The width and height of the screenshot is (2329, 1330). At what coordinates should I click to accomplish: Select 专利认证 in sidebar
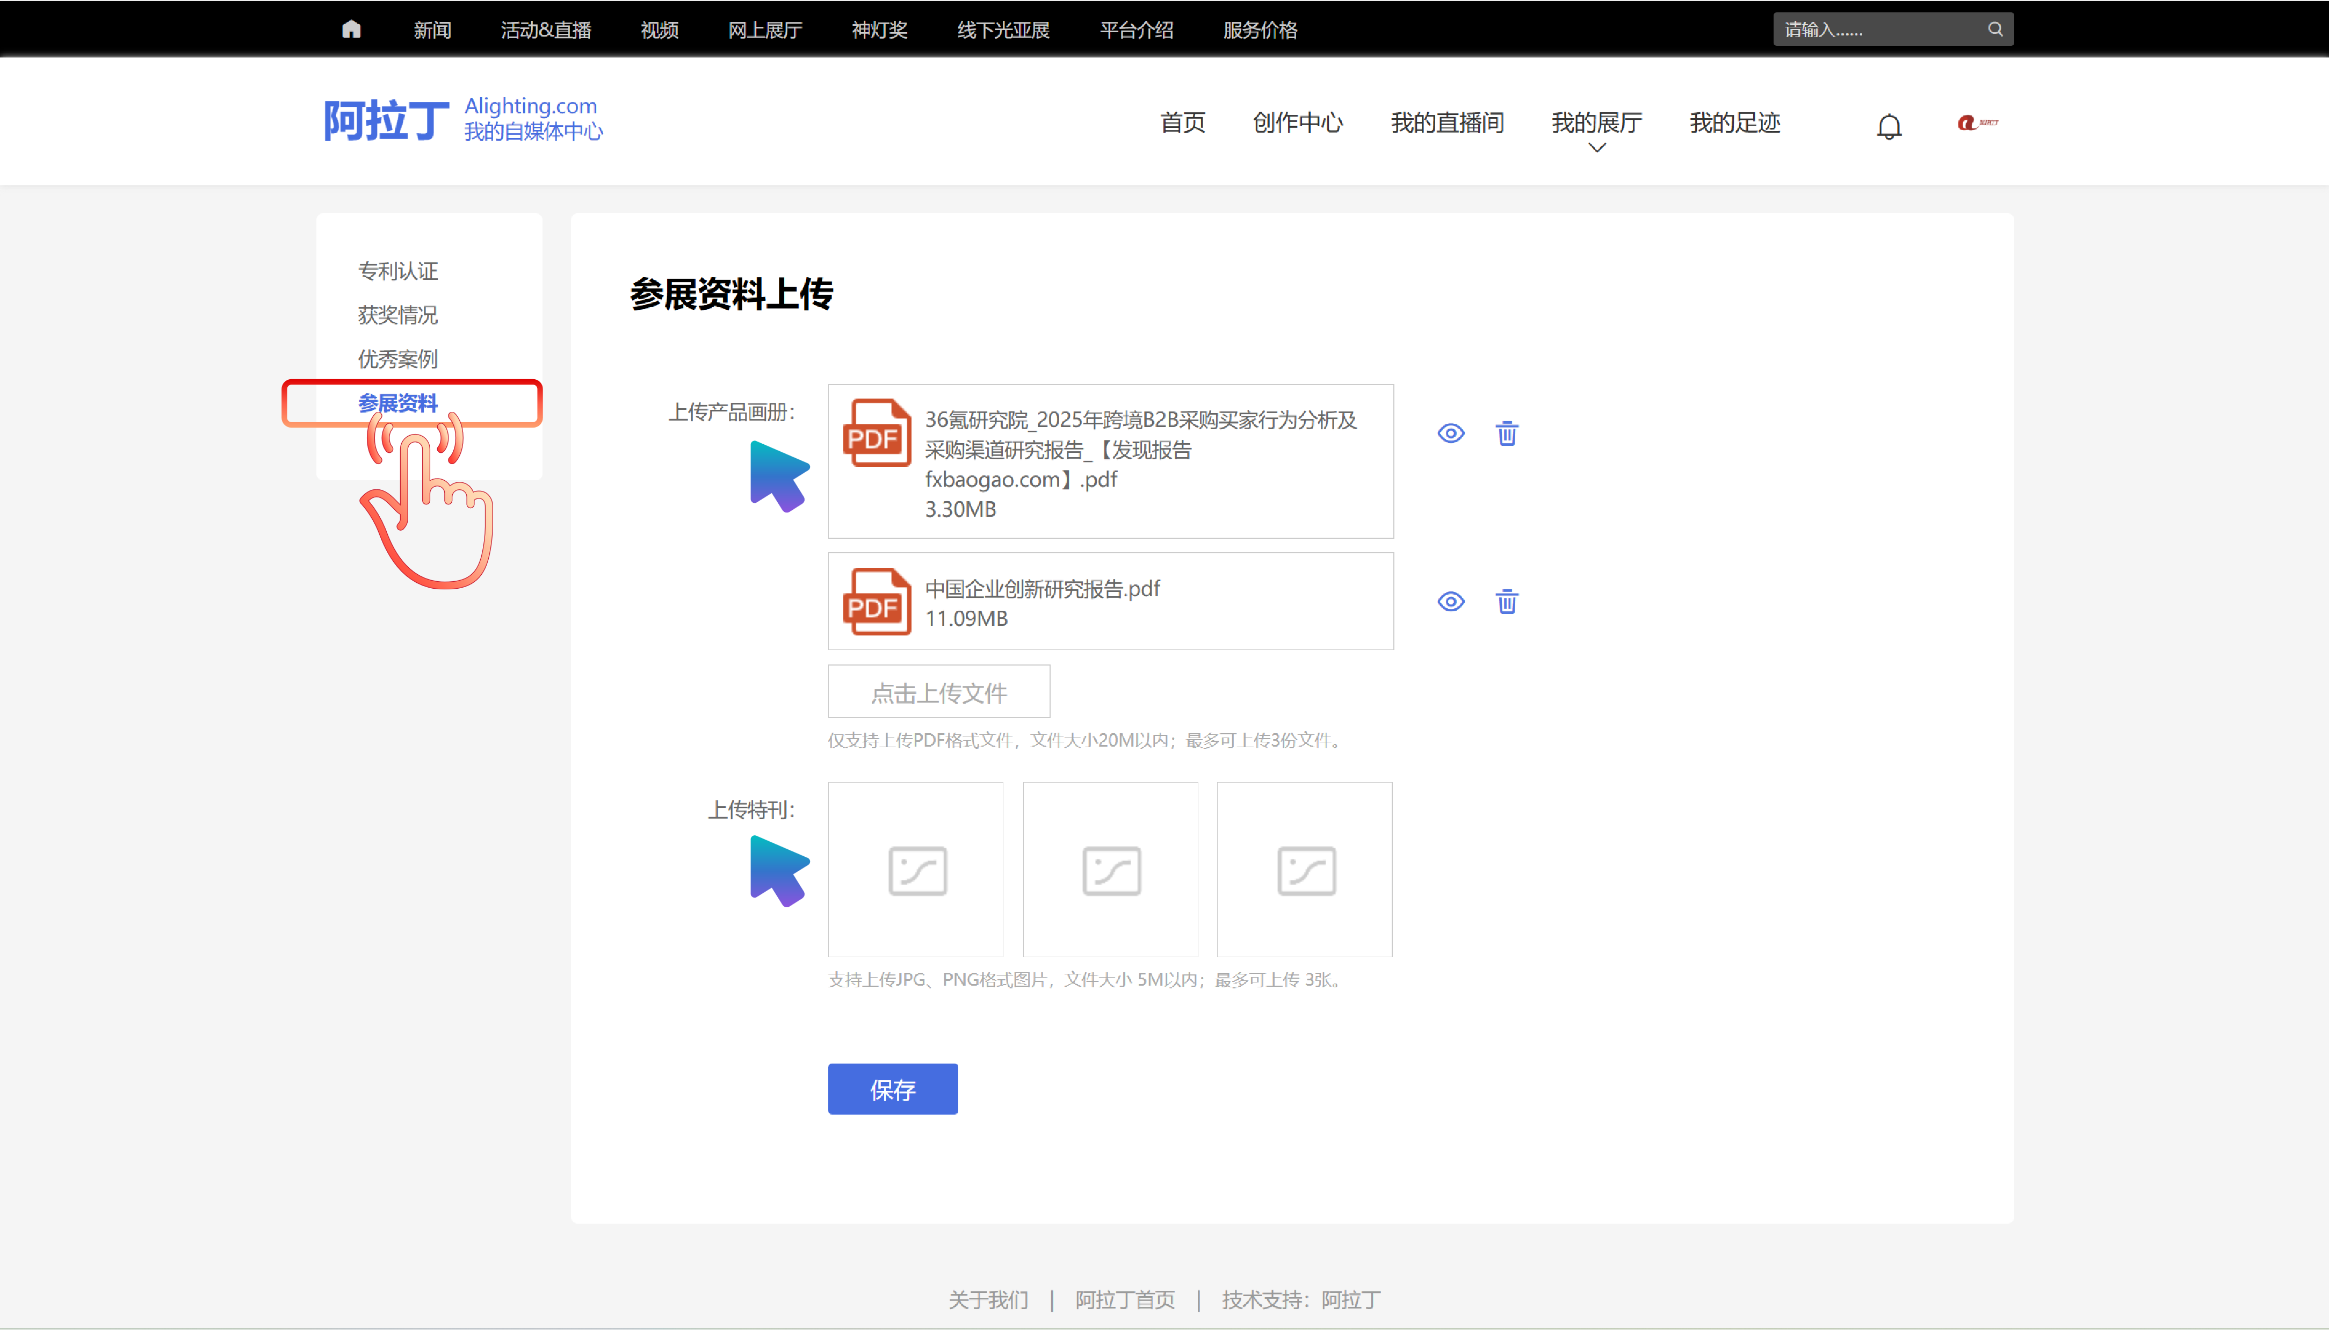point(398,271)
